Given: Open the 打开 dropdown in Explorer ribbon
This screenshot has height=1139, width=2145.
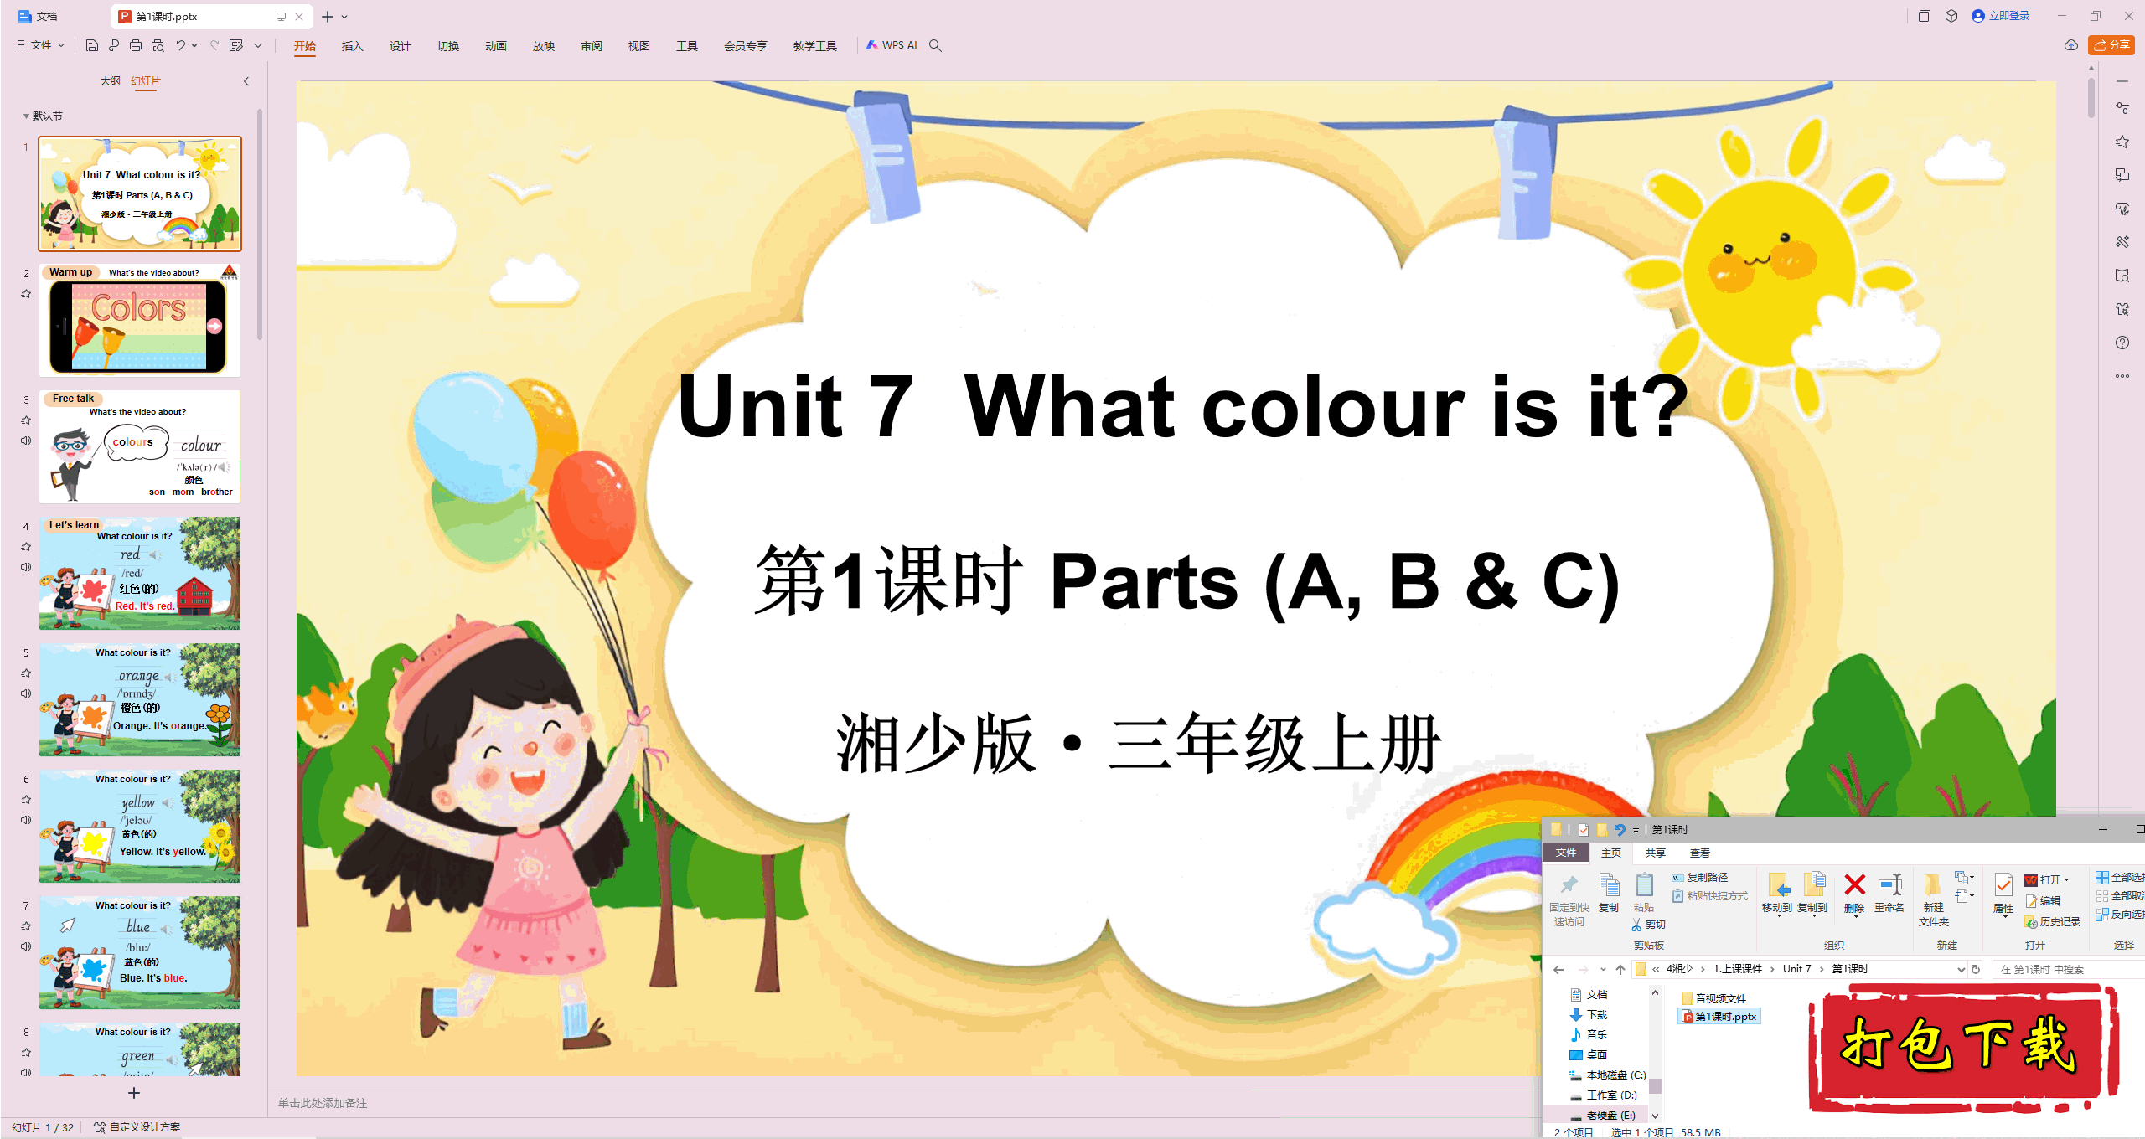Looking at the screenshot, I should 2067,879.
